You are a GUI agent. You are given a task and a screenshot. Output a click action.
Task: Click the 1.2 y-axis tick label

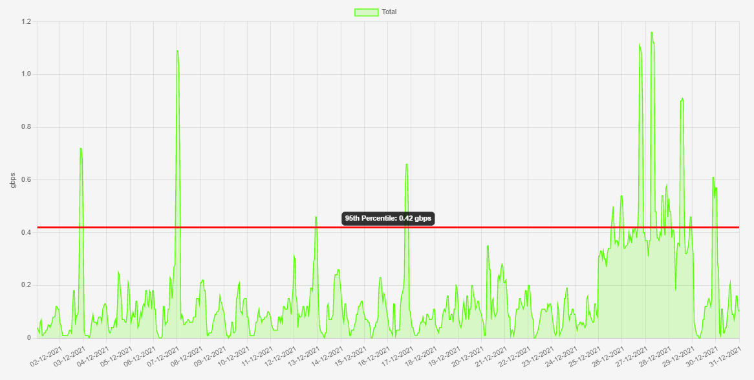point(27,22)
